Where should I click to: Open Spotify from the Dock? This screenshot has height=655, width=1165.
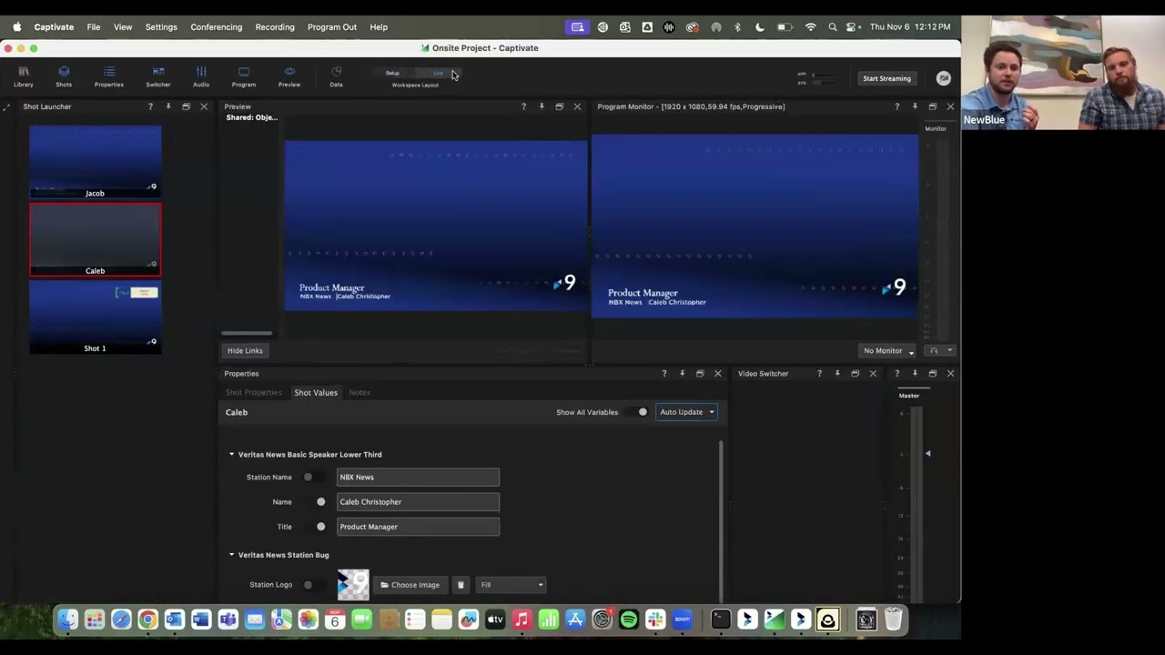pyautogui.click(x=629, y=620)
